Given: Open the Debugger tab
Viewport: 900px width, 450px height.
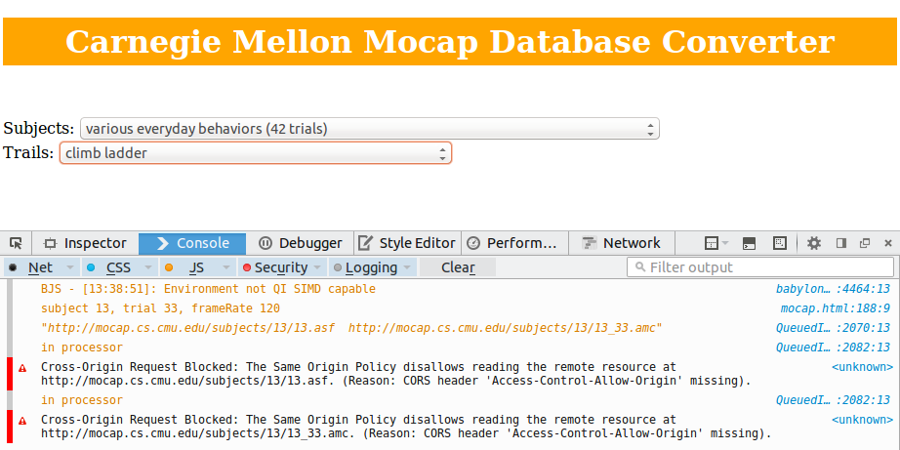Looking at the screenshot, I should coord(300,243).
